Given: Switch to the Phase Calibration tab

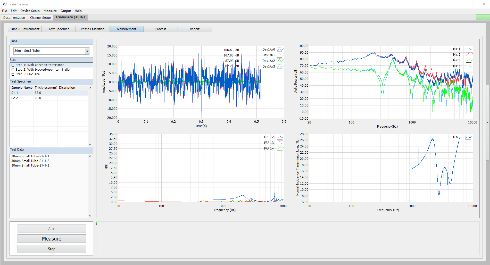Looking at the screenshot, I should click(93, 29).
